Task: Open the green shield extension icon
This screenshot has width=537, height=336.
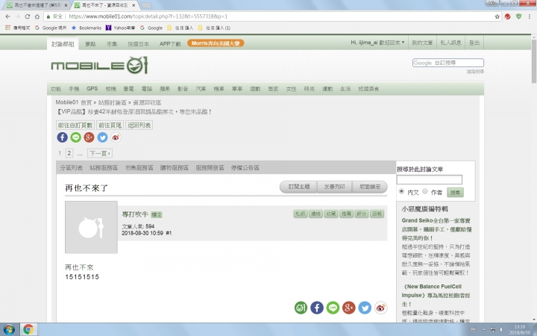Action: [519, 16]
